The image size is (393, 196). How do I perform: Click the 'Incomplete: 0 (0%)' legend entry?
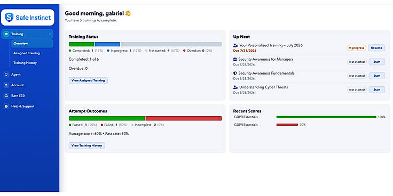(x=147, y=125)
